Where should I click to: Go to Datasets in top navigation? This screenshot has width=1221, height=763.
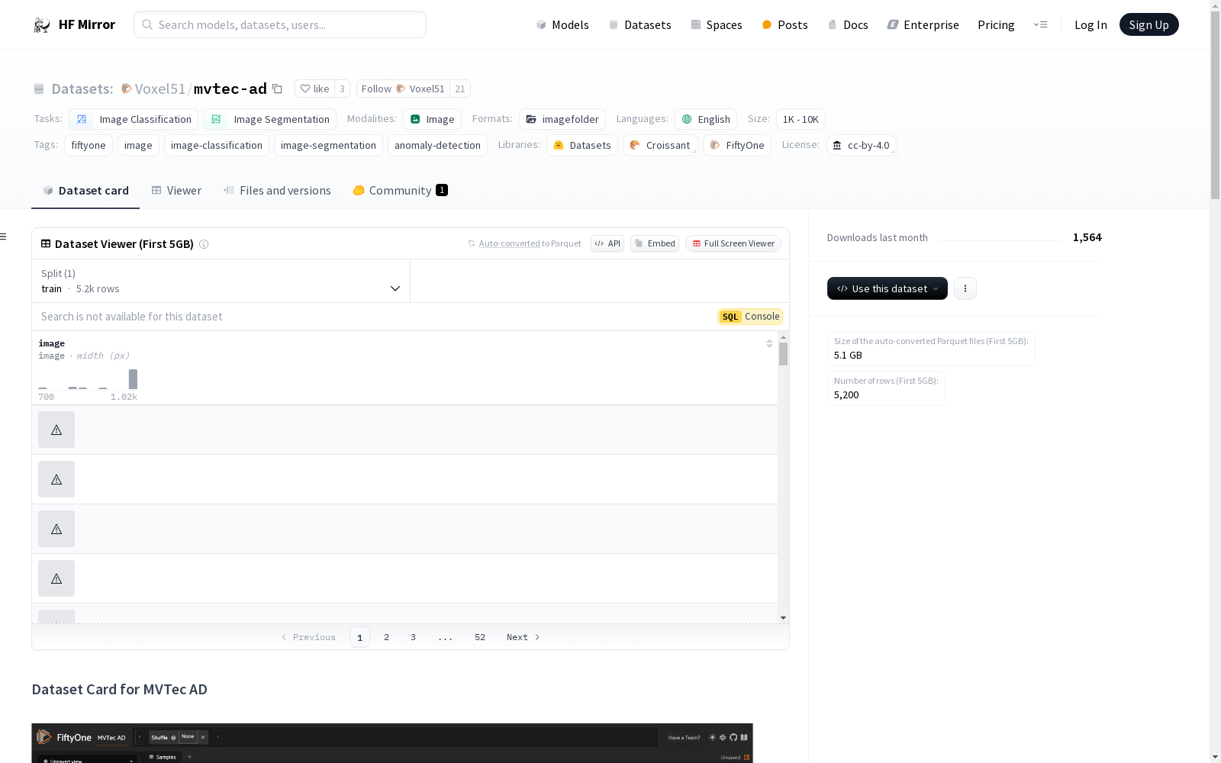[639, 25]
